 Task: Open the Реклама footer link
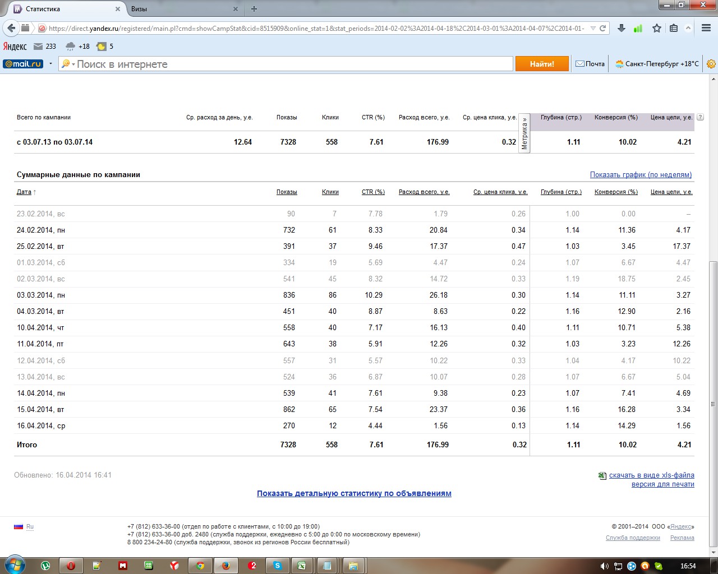coord(682,538)
